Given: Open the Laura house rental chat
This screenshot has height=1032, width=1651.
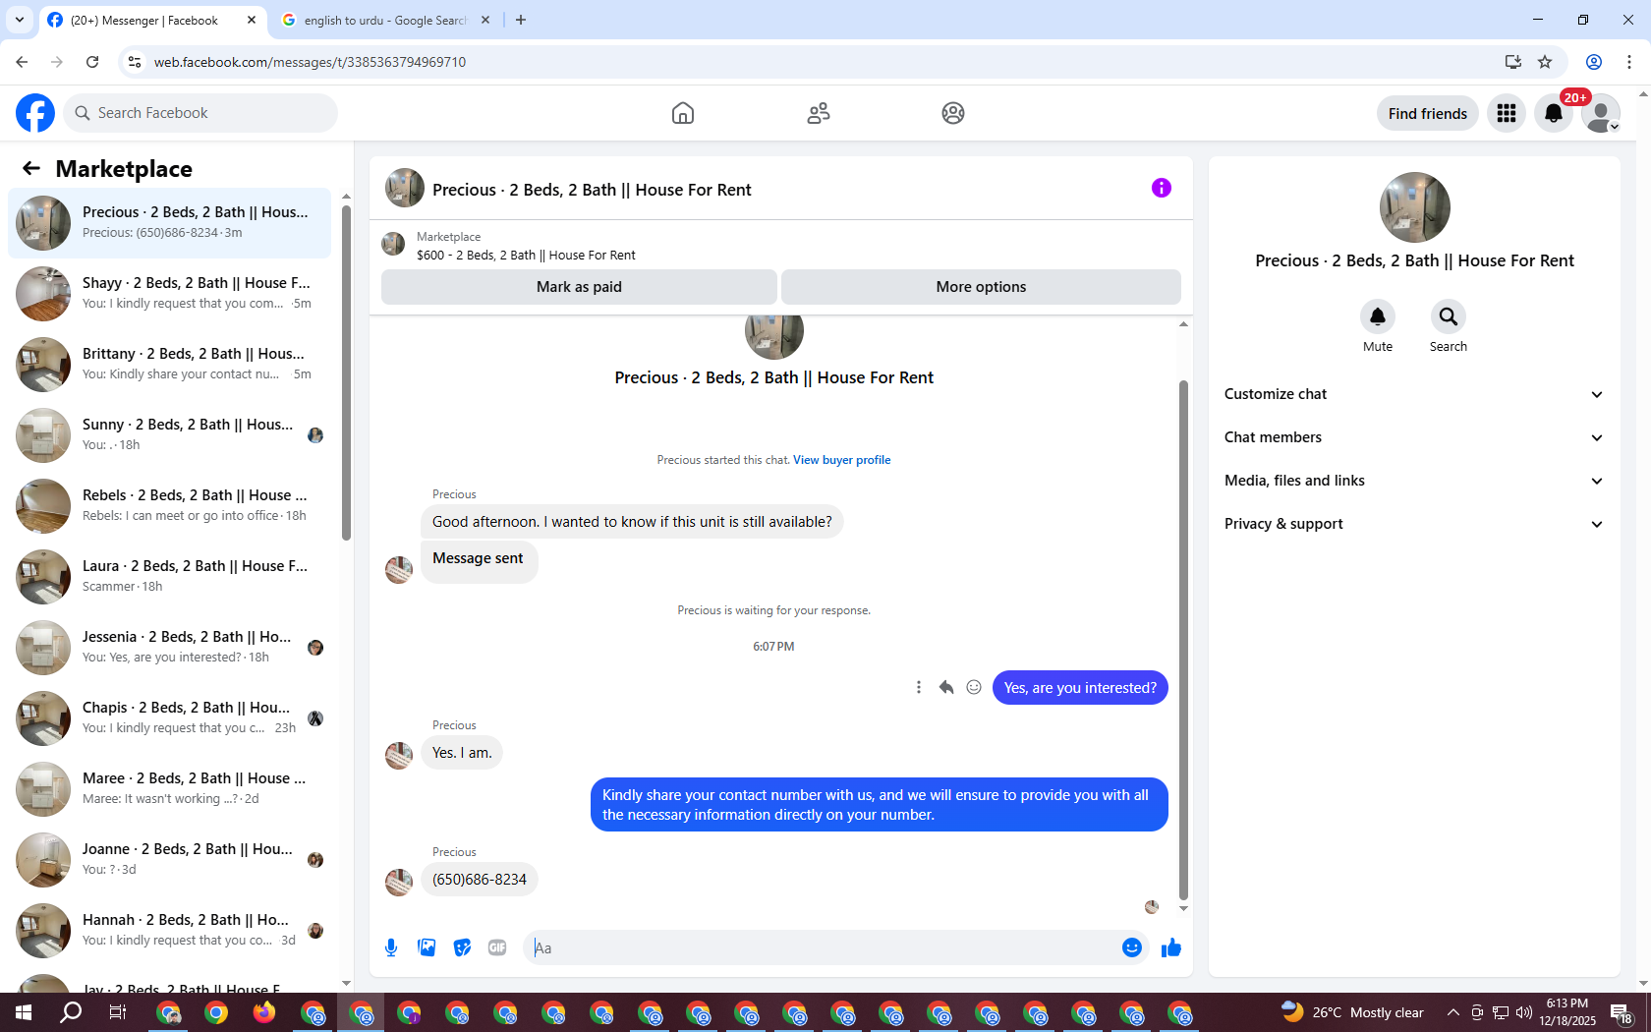Looking at the screenshot, I should click(169, 577).
